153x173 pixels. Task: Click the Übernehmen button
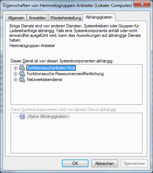point(134,163)
